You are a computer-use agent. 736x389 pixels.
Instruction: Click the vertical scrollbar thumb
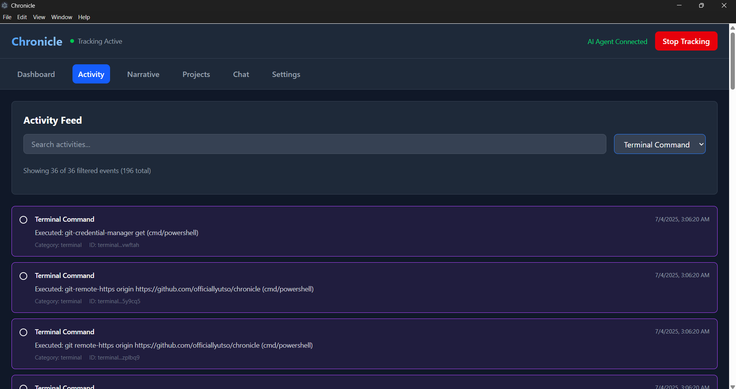(733, 60)
